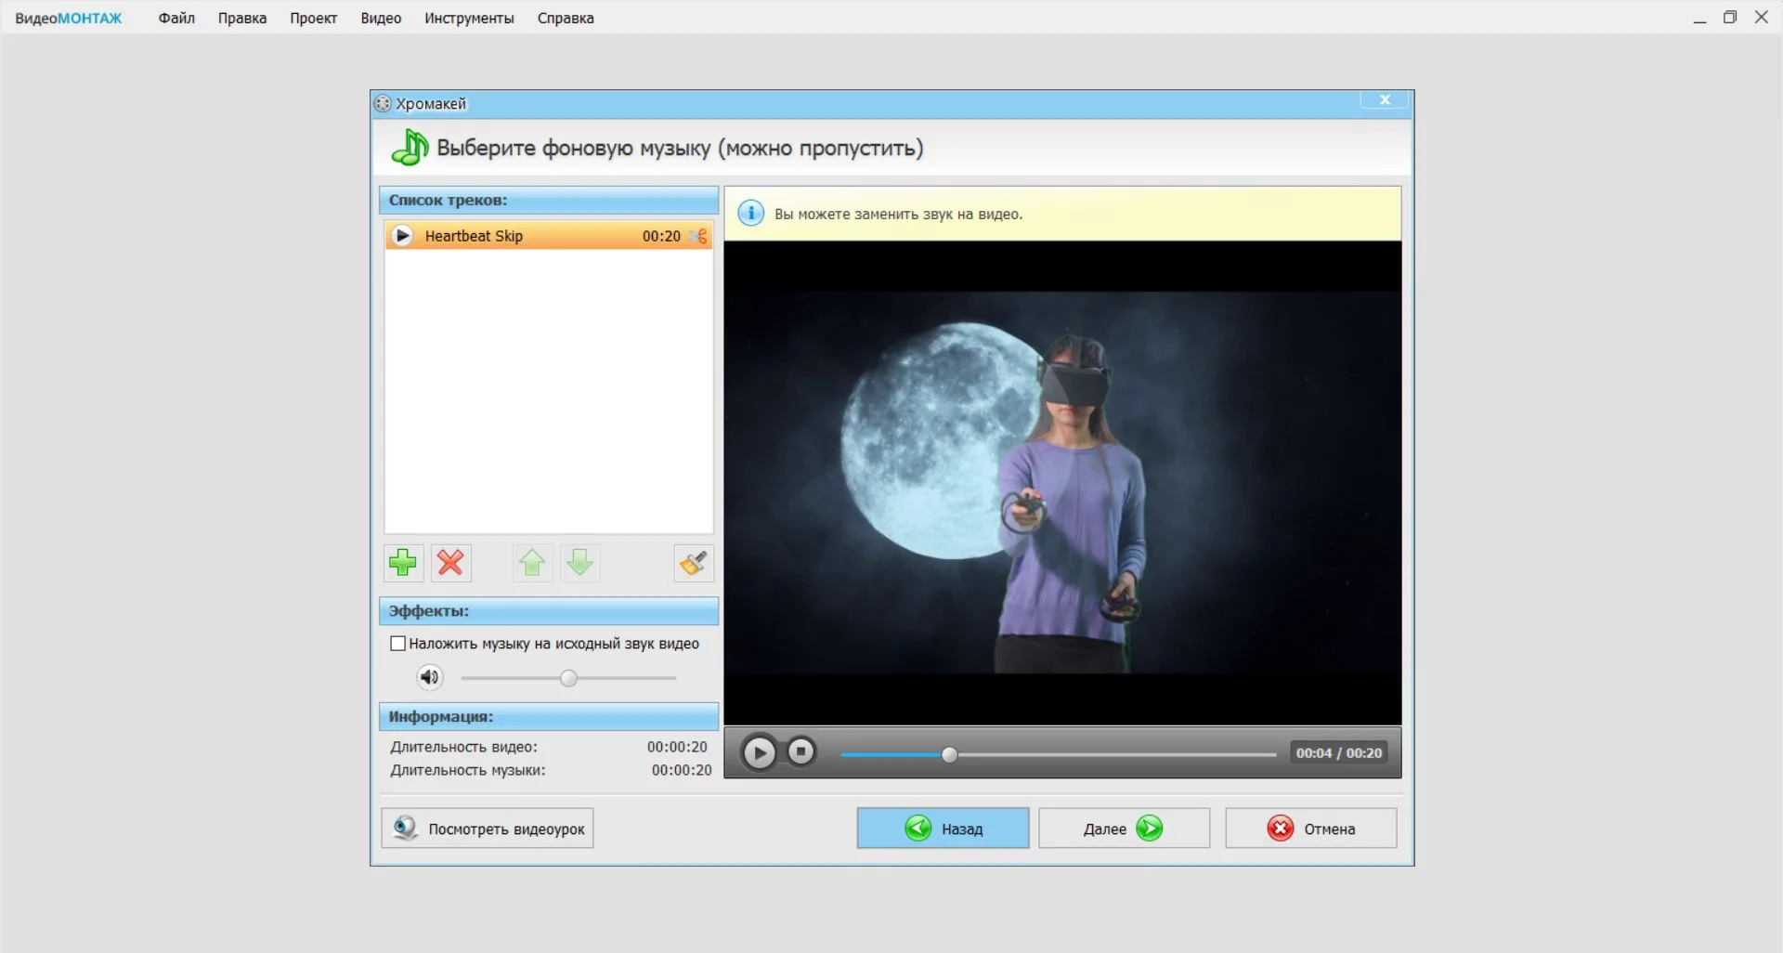Move track down with the down arrow
Viewport: 1783px width, 953px height.
pyautogui.click(x=579, y=563)
